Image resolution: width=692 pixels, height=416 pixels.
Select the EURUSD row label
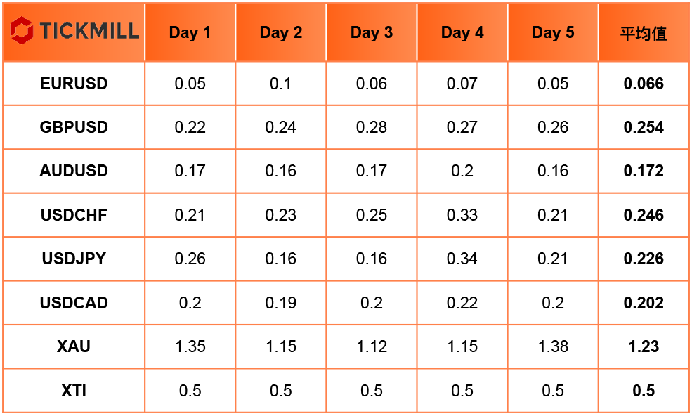pos(74,84)
